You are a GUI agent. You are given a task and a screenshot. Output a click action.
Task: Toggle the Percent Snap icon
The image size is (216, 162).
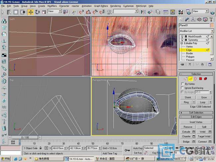95,12
